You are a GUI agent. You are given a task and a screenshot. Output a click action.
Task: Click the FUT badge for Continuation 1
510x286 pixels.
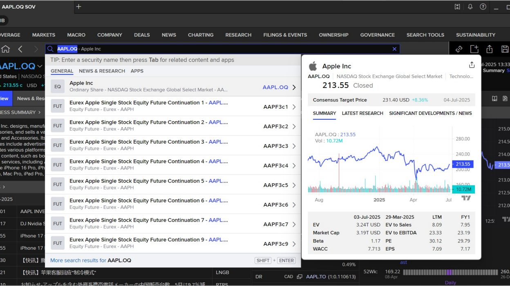[58, 106]
